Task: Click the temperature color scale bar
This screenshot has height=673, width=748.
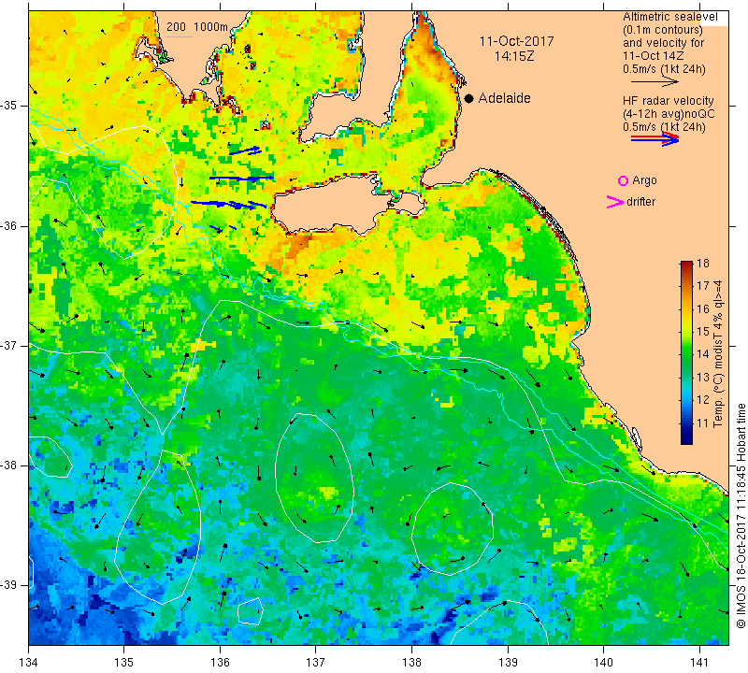Action: click(x=686, y=352)
